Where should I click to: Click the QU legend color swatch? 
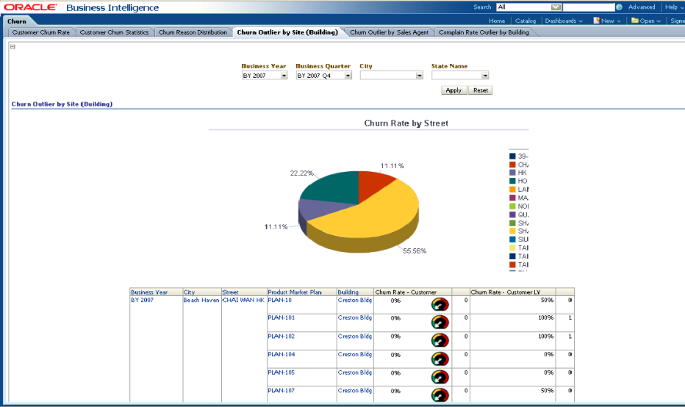tap(512, 215)
